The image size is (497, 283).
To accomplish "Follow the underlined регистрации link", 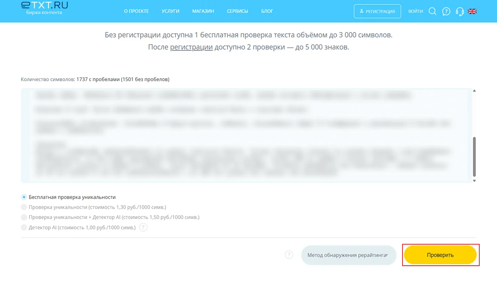I will point(191,47).
